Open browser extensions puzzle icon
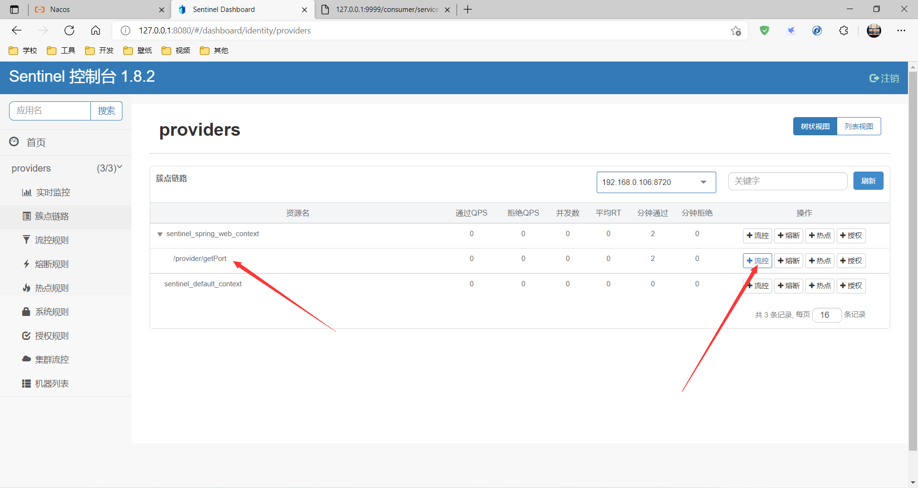The image size is (918, 488). (843, 31)
